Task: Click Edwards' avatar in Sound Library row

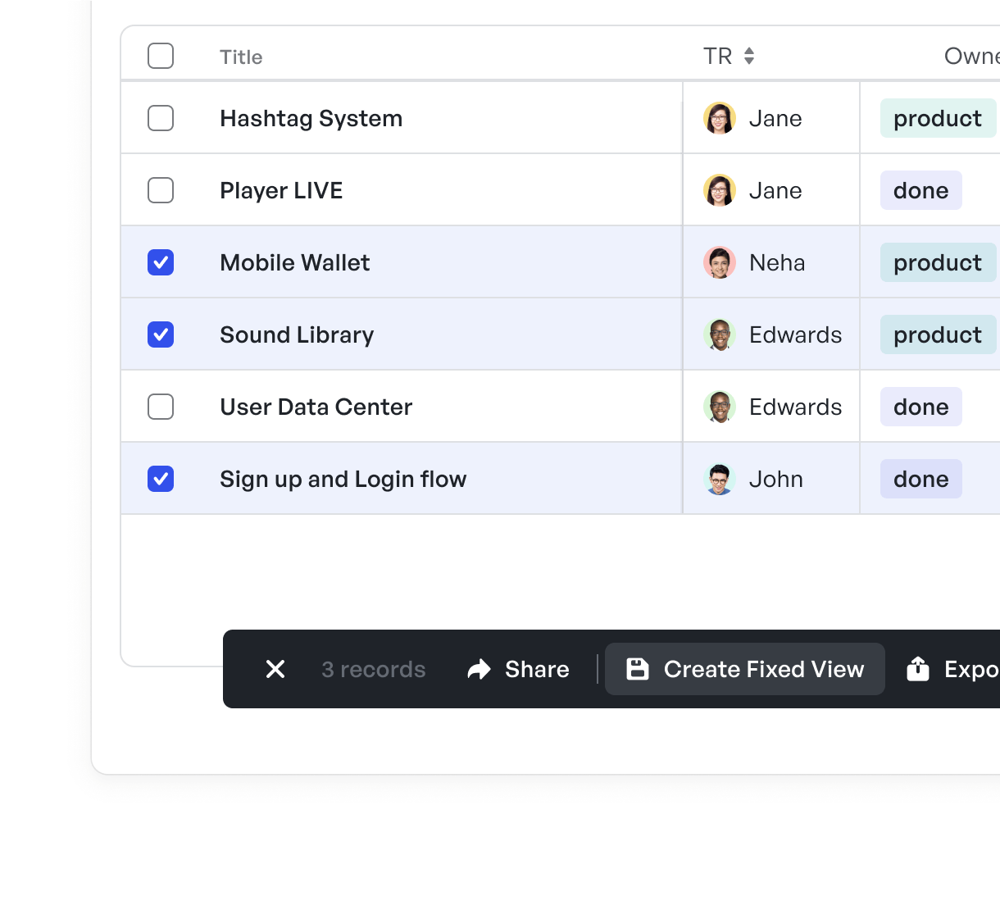Action: pos(720,334)
